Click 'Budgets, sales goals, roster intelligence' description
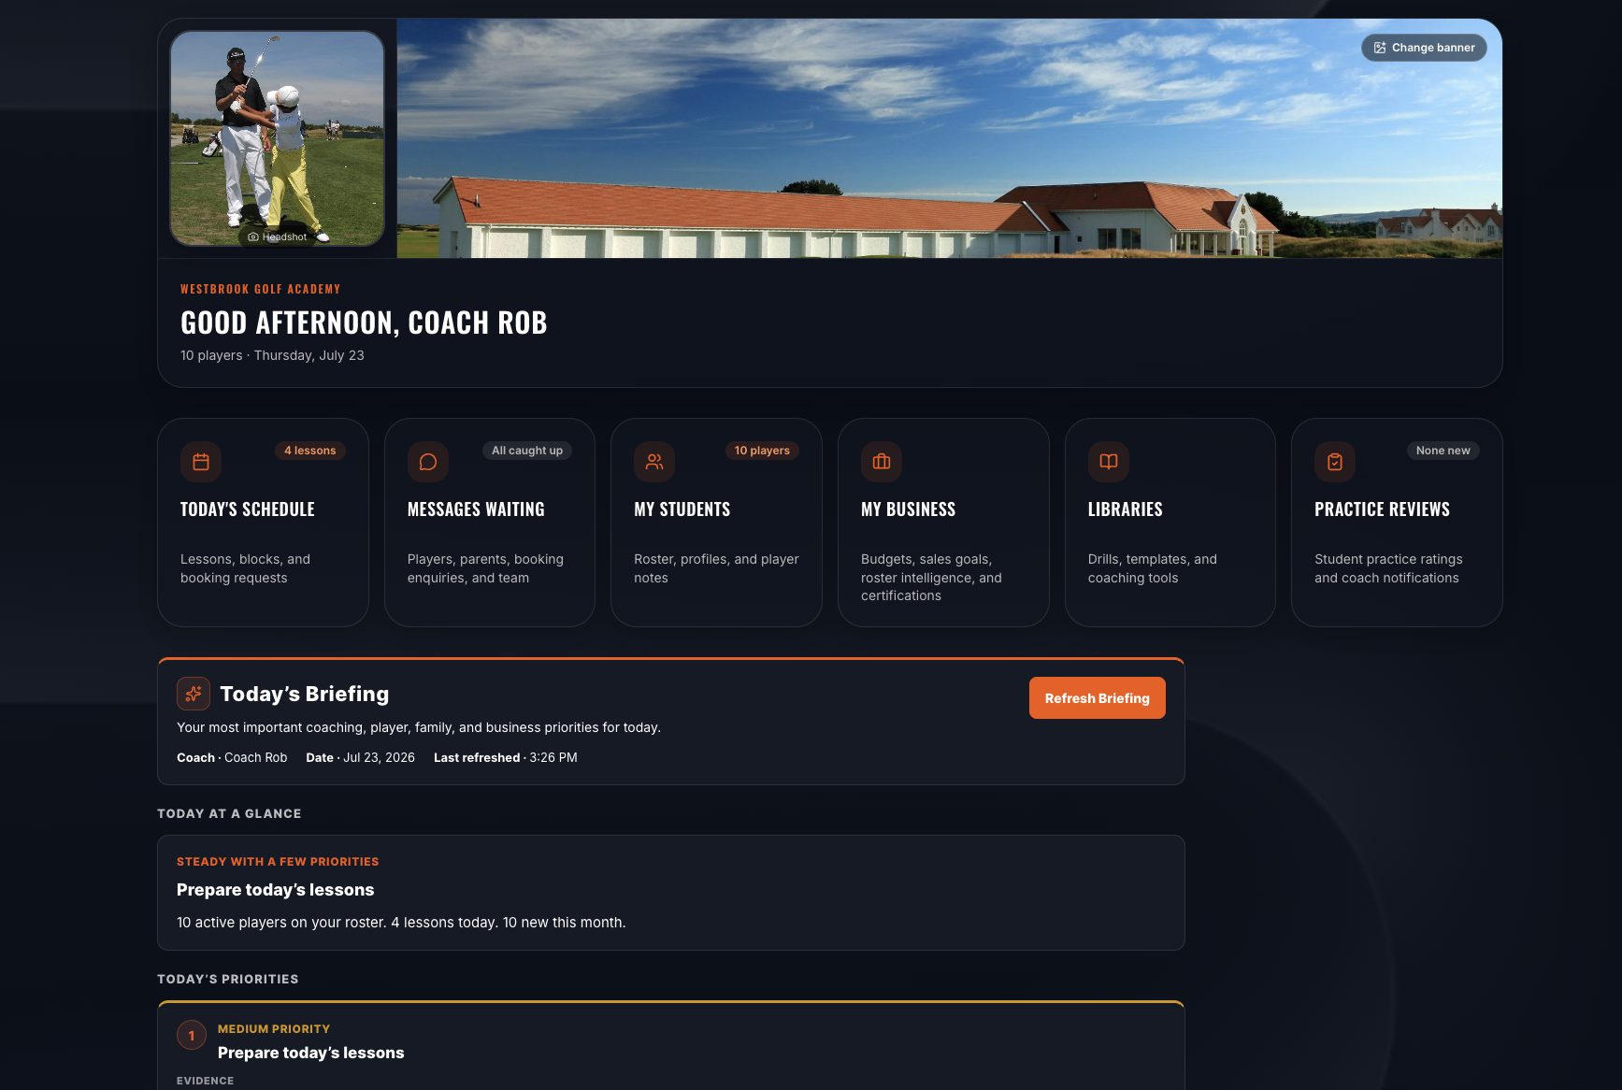This screenshot has height=1090, width=1622. pos(931,578)
